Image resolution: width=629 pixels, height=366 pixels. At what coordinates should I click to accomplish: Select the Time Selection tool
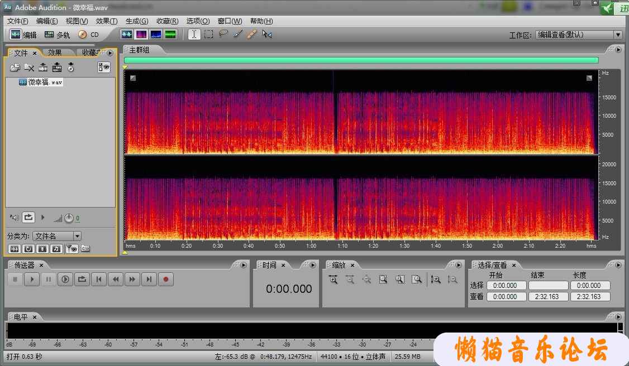click(x=194, y=35)
